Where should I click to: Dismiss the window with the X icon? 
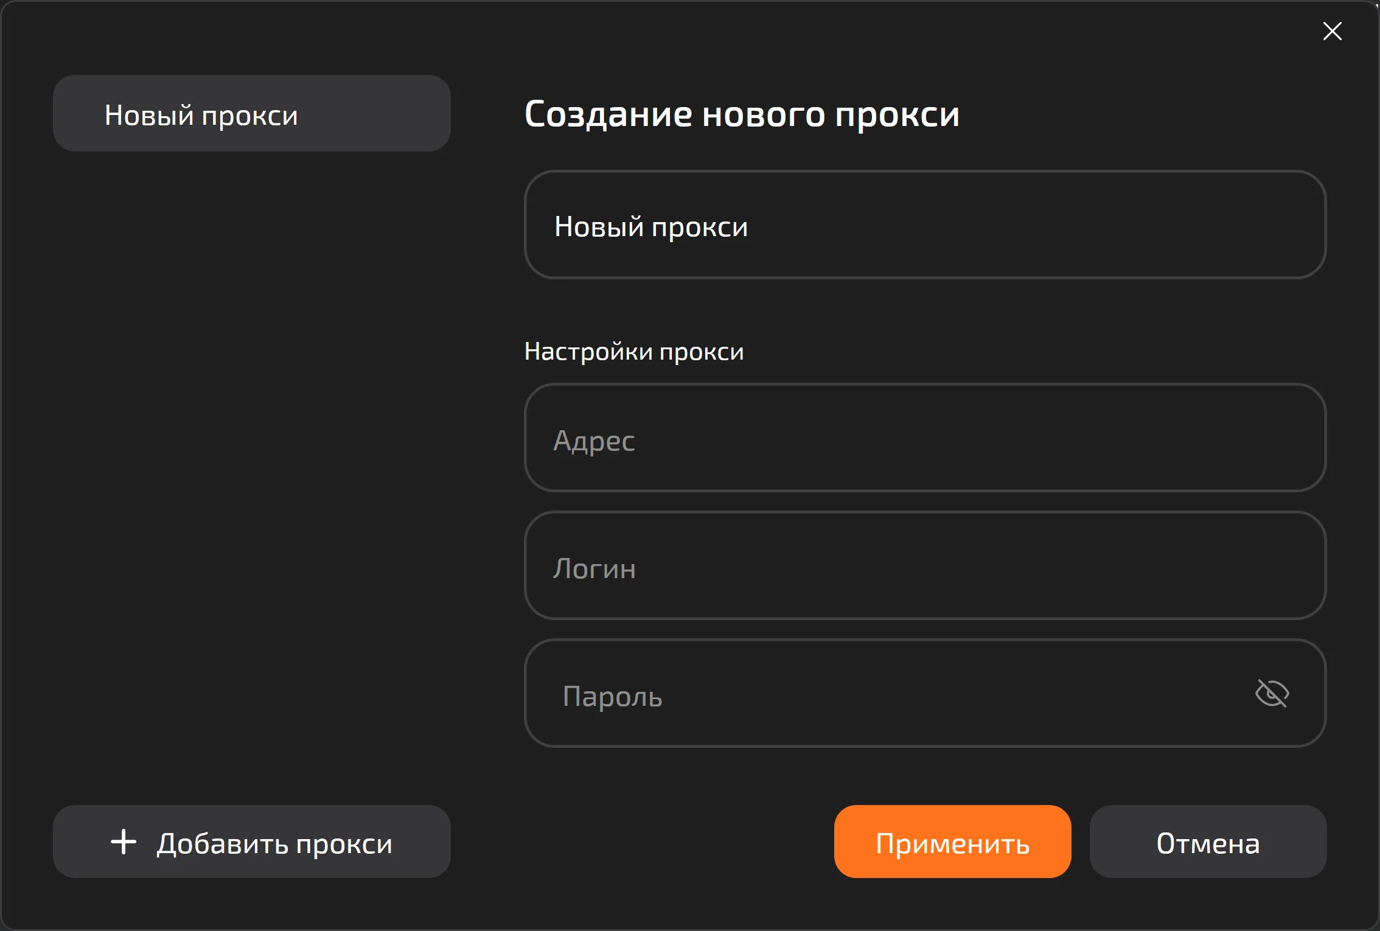[1332, 31]
